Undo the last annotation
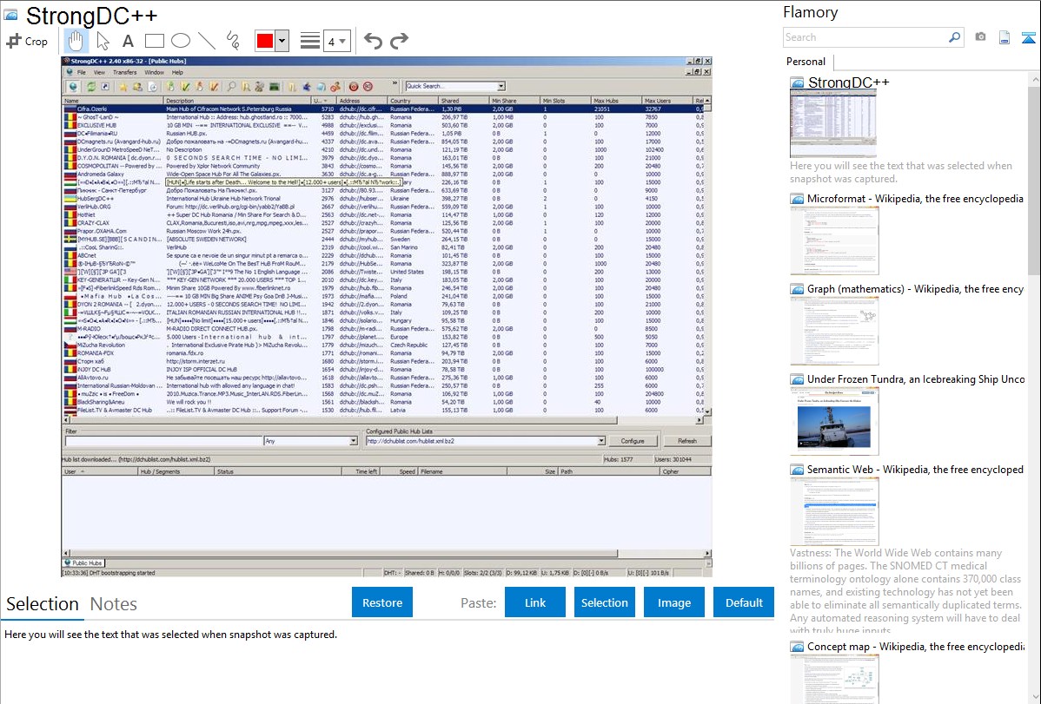This screenshot has height=704, width=1041. pyautogui.click(x=373, y=41)
